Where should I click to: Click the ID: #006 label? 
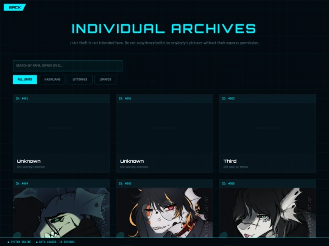(x=228, y=183)
